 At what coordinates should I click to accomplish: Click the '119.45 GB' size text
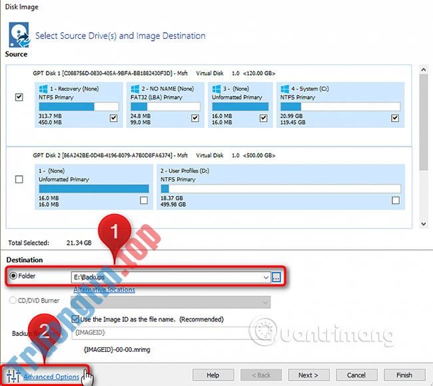click(293, 123)
